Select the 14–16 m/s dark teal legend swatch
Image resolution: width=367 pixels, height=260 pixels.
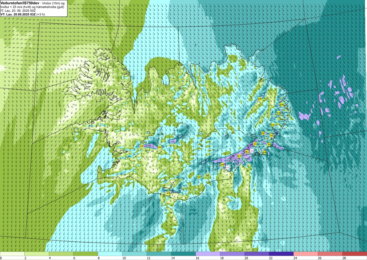183,254
